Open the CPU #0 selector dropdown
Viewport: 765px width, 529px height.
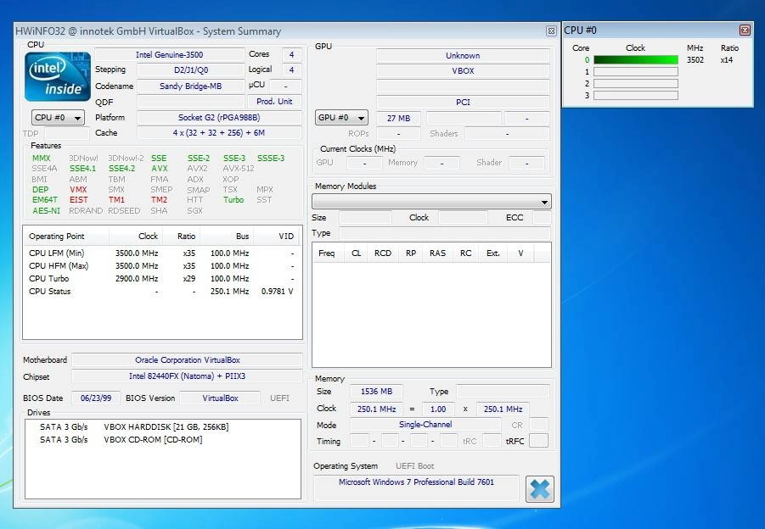pyautogui.click(x=58, y=117)
